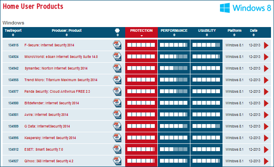Sort by certification hexagon column
274x167 pixels.
pyautogui.click(x=117, y=32)
